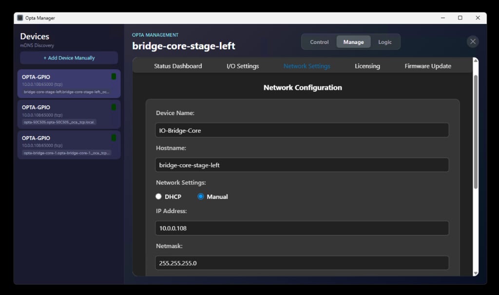Click green status indicator on bridge-core-stage-left device card
499x295 pixels.
(114, 77)
